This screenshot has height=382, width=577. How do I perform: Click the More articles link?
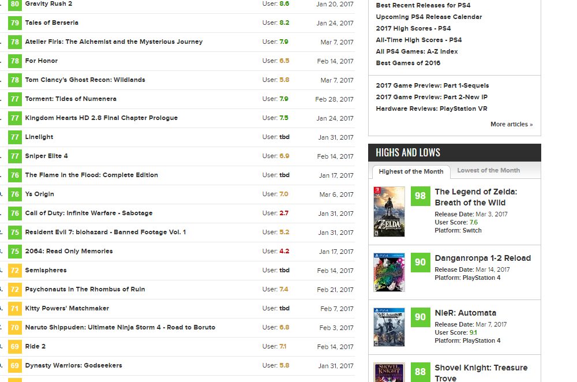click(x=511, y=125)
